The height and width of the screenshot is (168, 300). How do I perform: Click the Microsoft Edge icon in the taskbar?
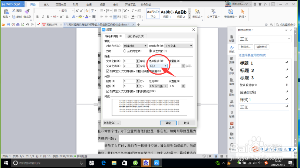point(103,163)
